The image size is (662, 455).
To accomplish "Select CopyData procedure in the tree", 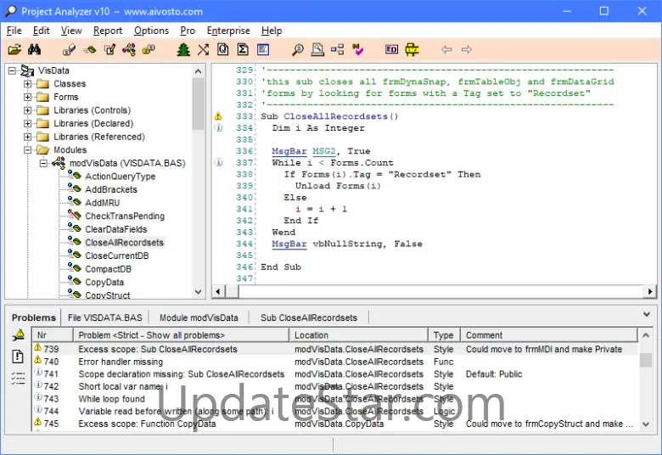I will pos(104,282).
